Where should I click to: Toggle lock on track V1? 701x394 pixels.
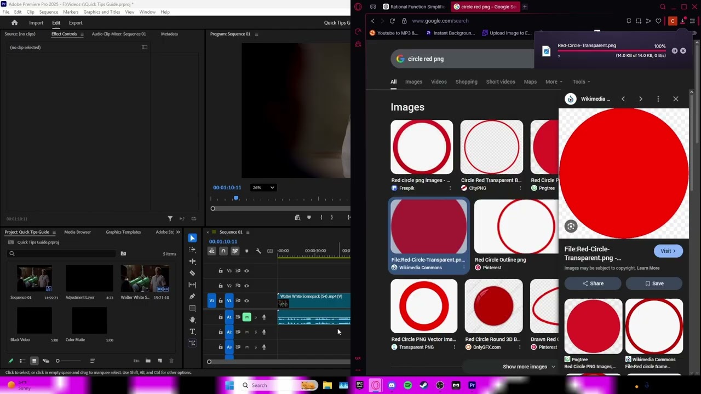coord(221,300)
